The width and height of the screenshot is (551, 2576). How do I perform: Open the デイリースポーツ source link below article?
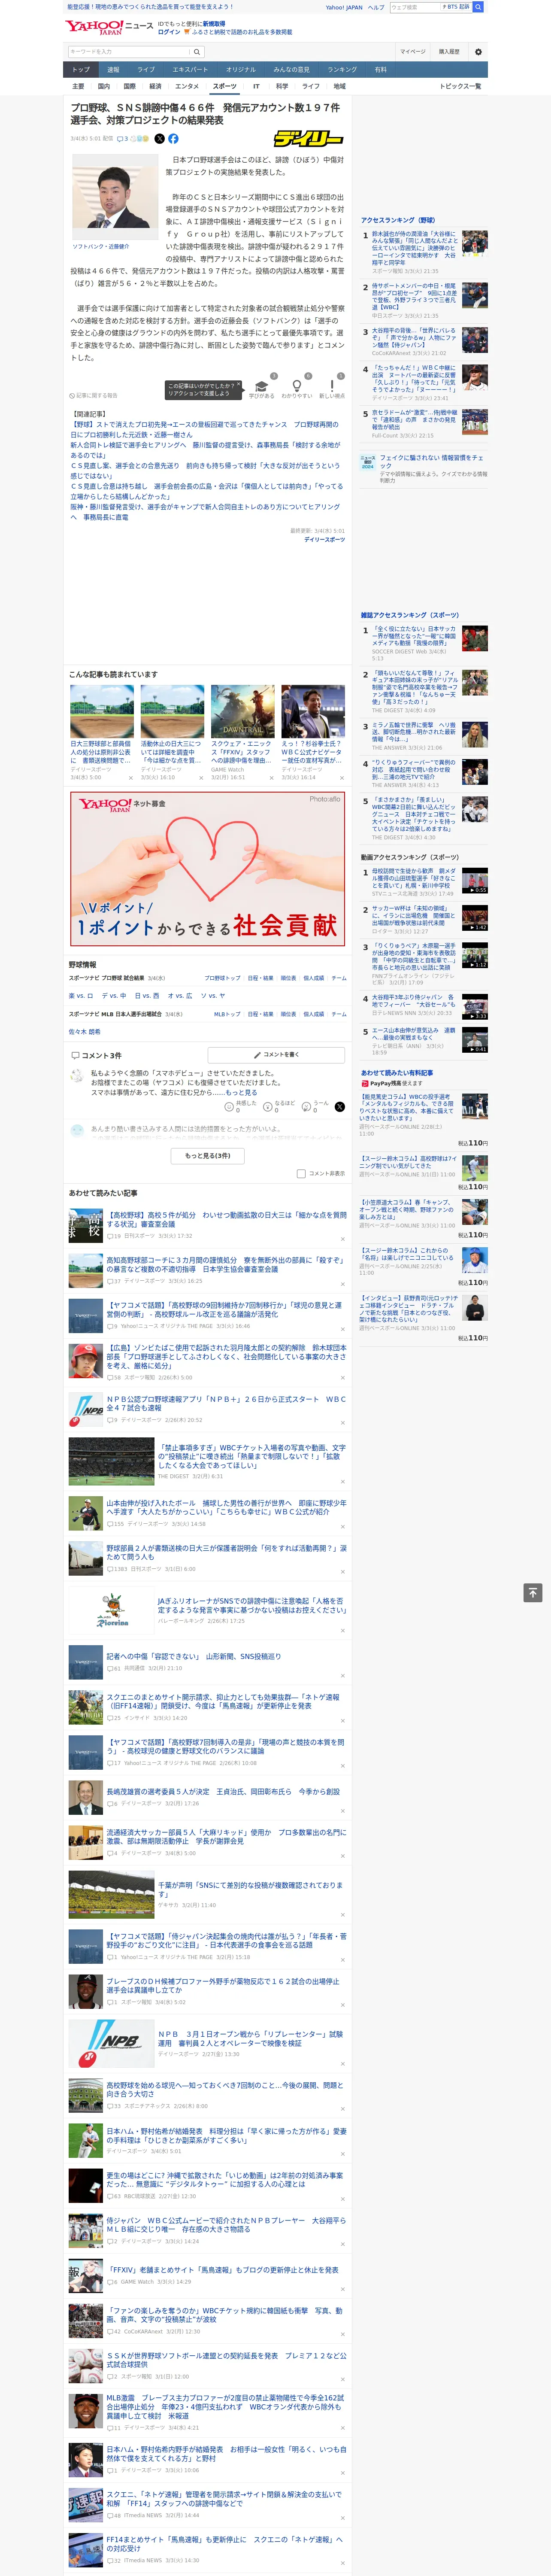click(x=324, y=540)
